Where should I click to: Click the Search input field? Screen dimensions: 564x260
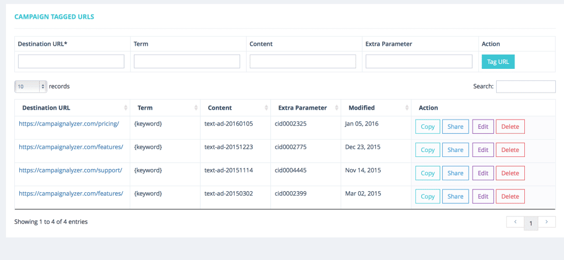[x=525, y=86]
